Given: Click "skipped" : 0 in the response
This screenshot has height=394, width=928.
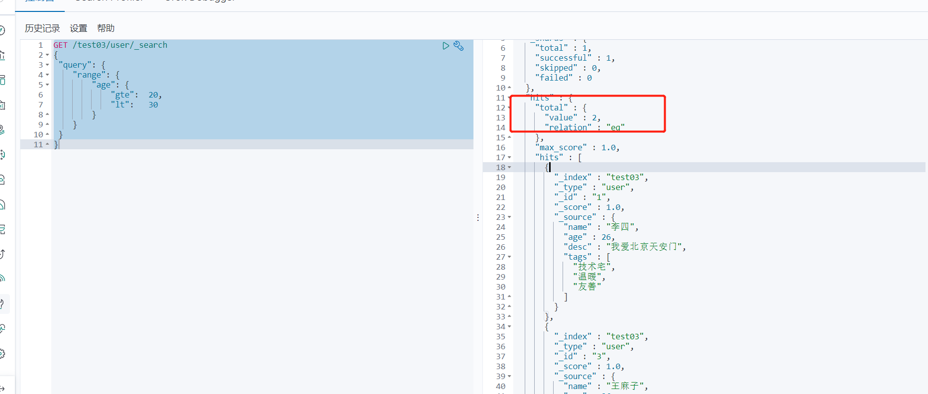Looking at the screenshot, I should (568, 68).
